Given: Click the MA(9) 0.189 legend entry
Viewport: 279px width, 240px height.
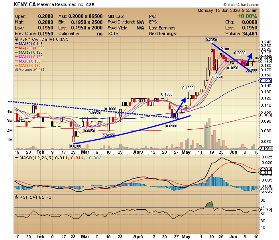Looking at the screenshot, I should tap(28, 61).
